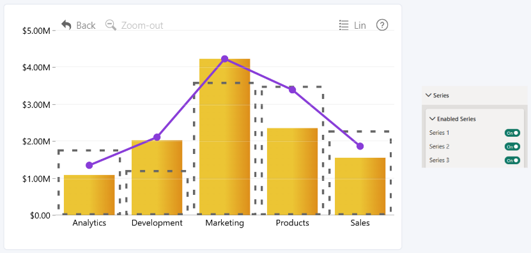Click the purple line point above Sales
531x253 pixels.
click(x=360, y=146)
